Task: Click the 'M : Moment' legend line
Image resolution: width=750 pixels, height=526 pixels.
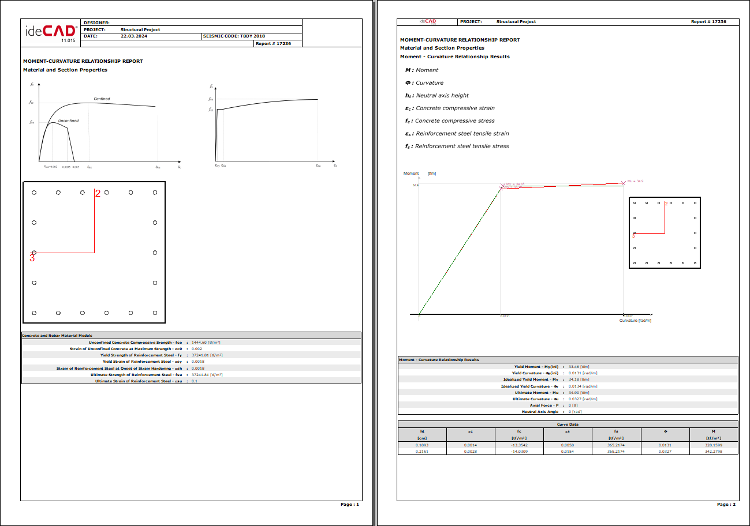Action: pyautogui.click(x=421, y=70)
